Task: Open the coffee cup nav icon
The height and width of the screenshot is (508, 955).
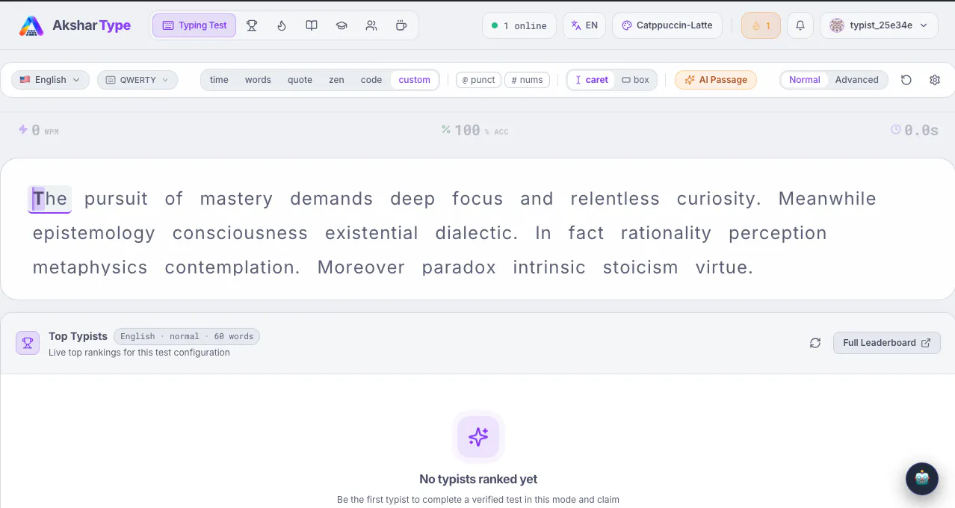Action: coord(401,25)
